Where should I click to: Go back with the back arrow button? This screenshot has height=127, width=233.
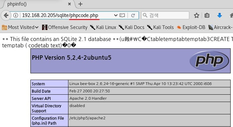click(6, 15)
